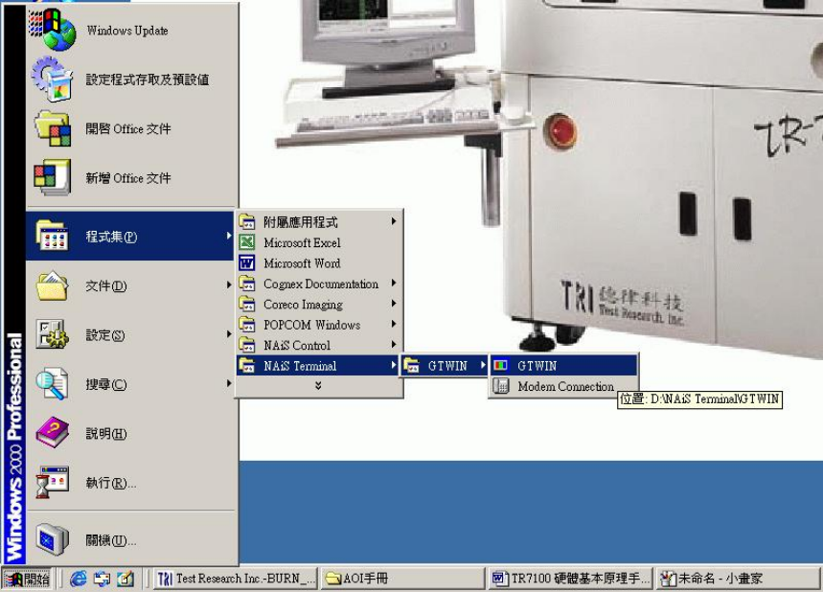Open the 程式集(P) menu item
This screenshot has height=592, width=823.
pos(129,237)
